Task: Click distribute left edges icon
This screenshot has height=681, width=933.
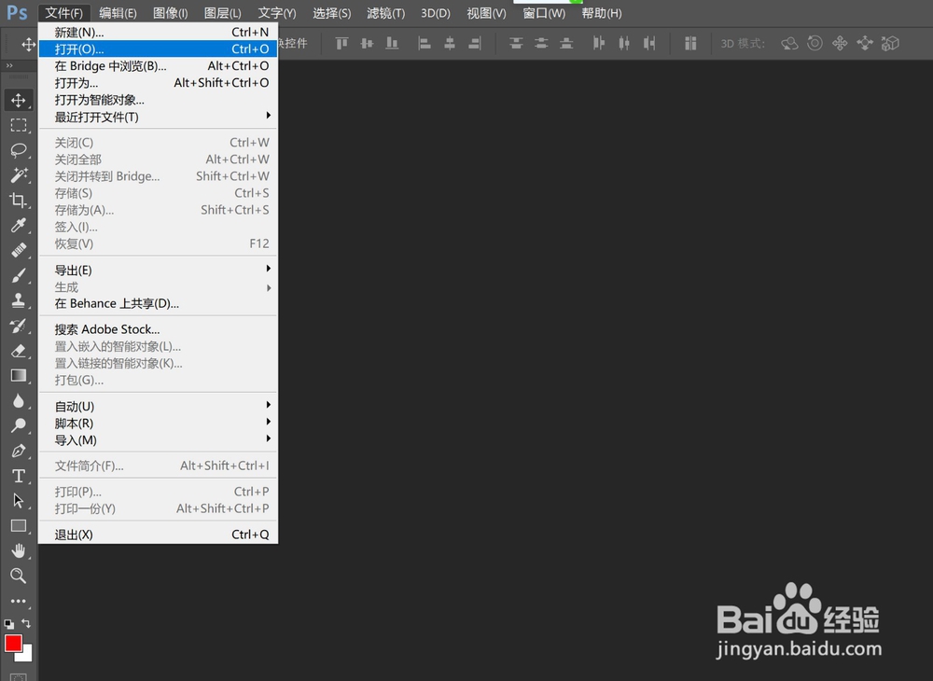Action: click(599, 44)
